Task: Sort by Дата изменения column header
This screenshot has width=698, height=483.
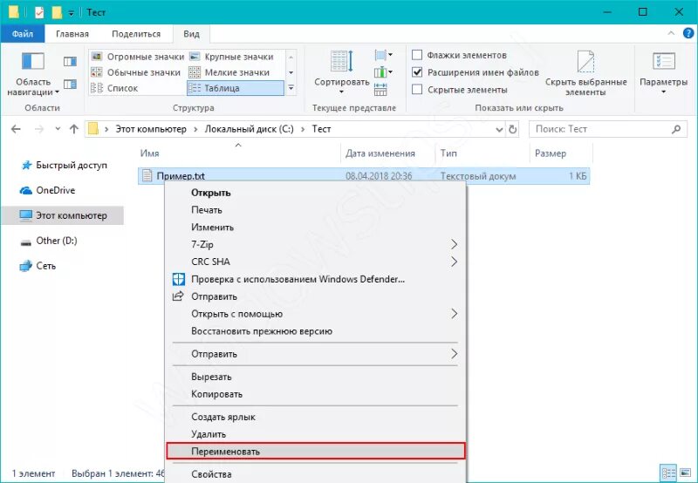Action: tap(380, 153)
